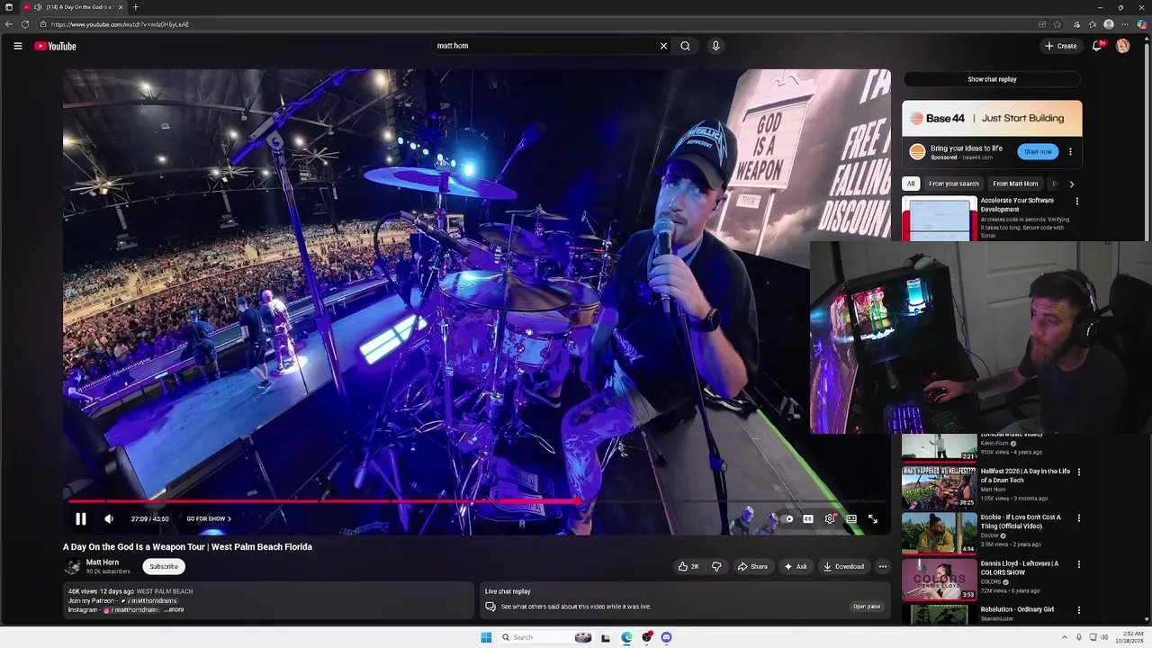Click the Matt Horn channel name

103,562
